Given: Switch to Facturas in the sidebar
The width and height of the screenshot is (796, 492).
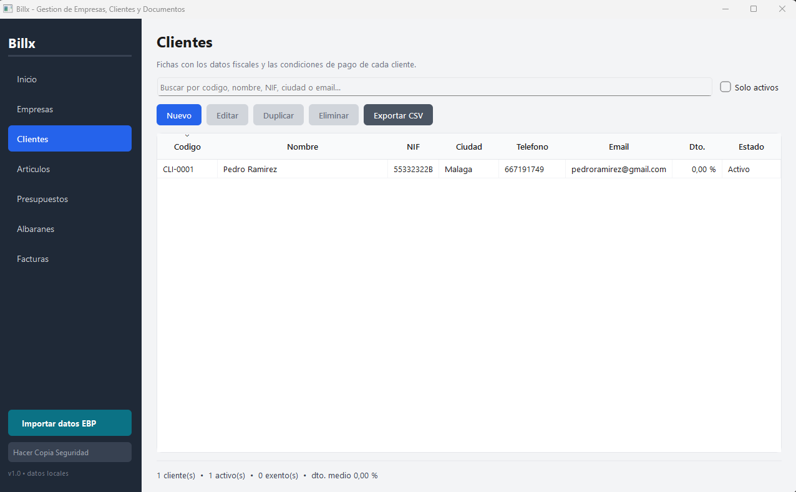Looking at the screenshot, I should [x=70, y=259].
